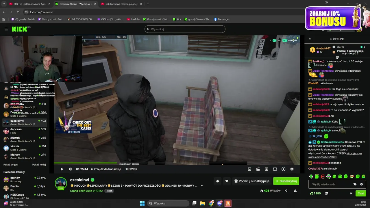Screen dimensions: 370x208
Task: Turn on notifications bell for czesioinvi
Action: (217, 181)
